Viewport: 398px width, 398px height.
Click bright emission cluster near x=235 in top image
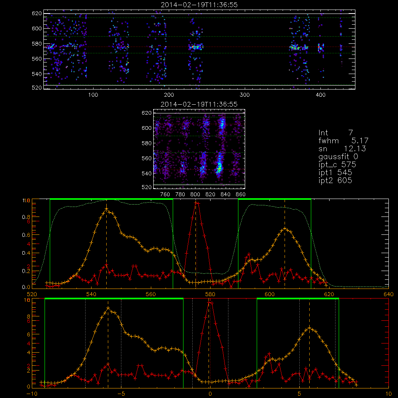(x=196, y=47)
